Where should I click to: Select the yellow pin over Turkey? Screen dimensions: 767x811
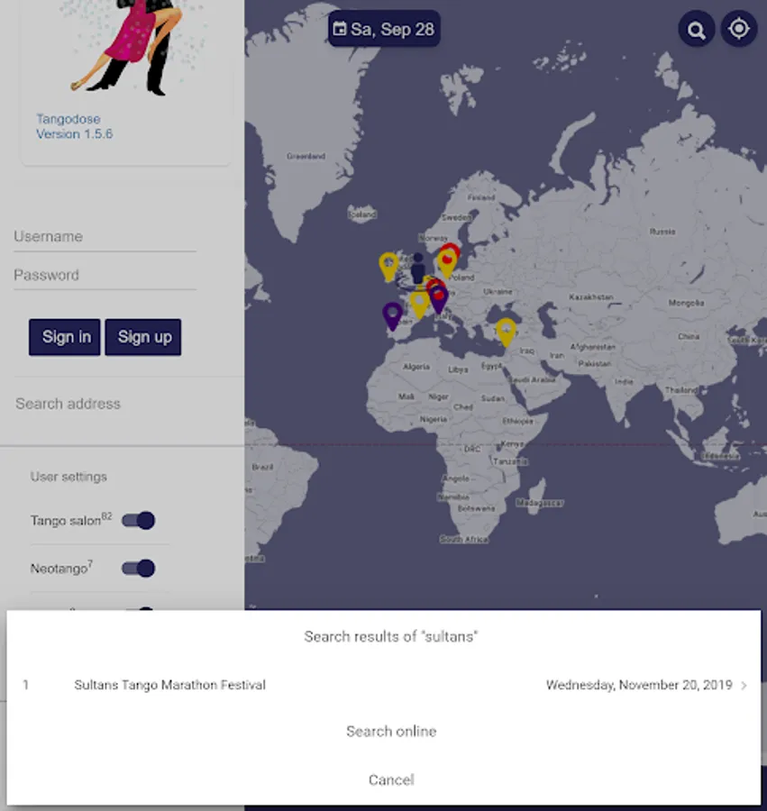[506, 332]
